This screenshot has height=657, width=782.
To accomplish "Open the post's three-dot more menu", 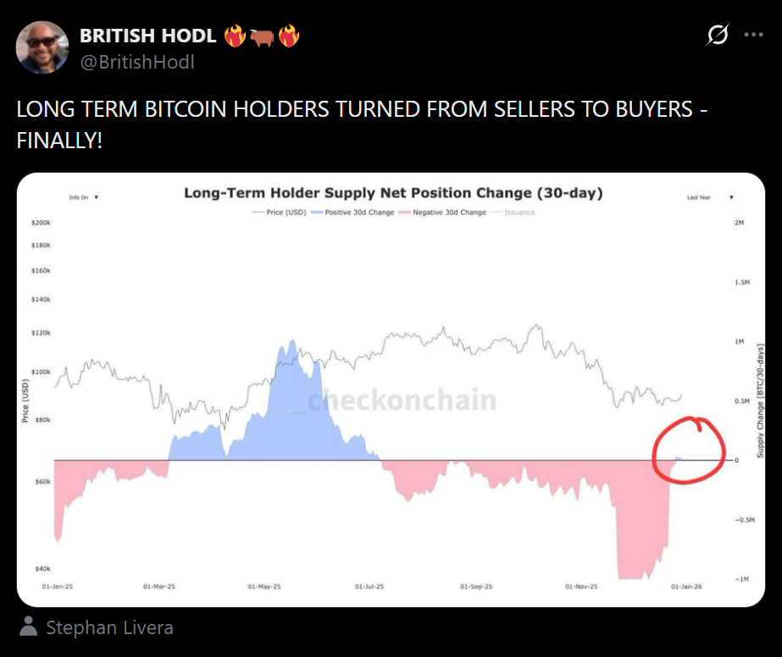I will (x=752, y=36).
